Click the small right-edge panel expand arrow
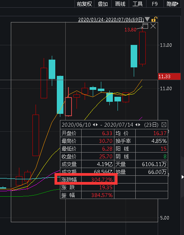This screenshot has height=235, width=184. [182, 177]
